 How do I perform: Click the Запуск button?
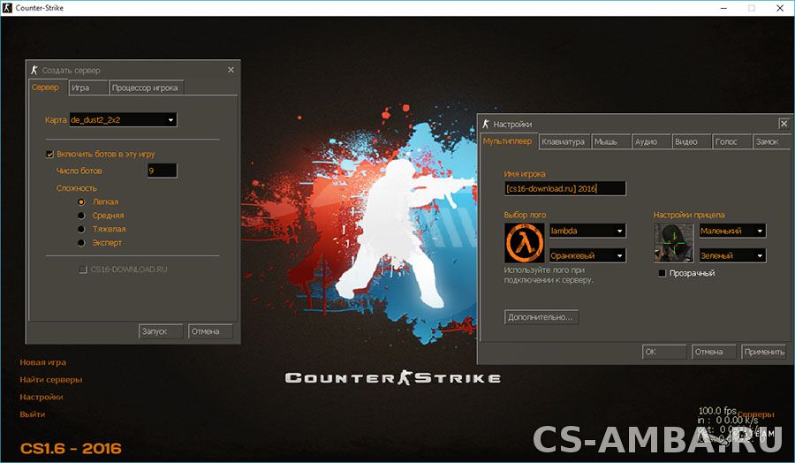[161, 331]
